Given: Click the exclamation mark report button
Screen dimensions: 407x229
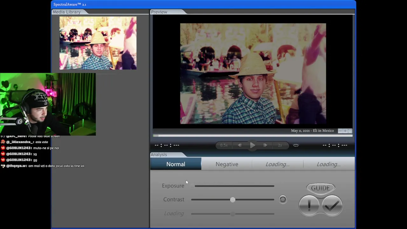Looking at the screenshot, I should (309, 206).
